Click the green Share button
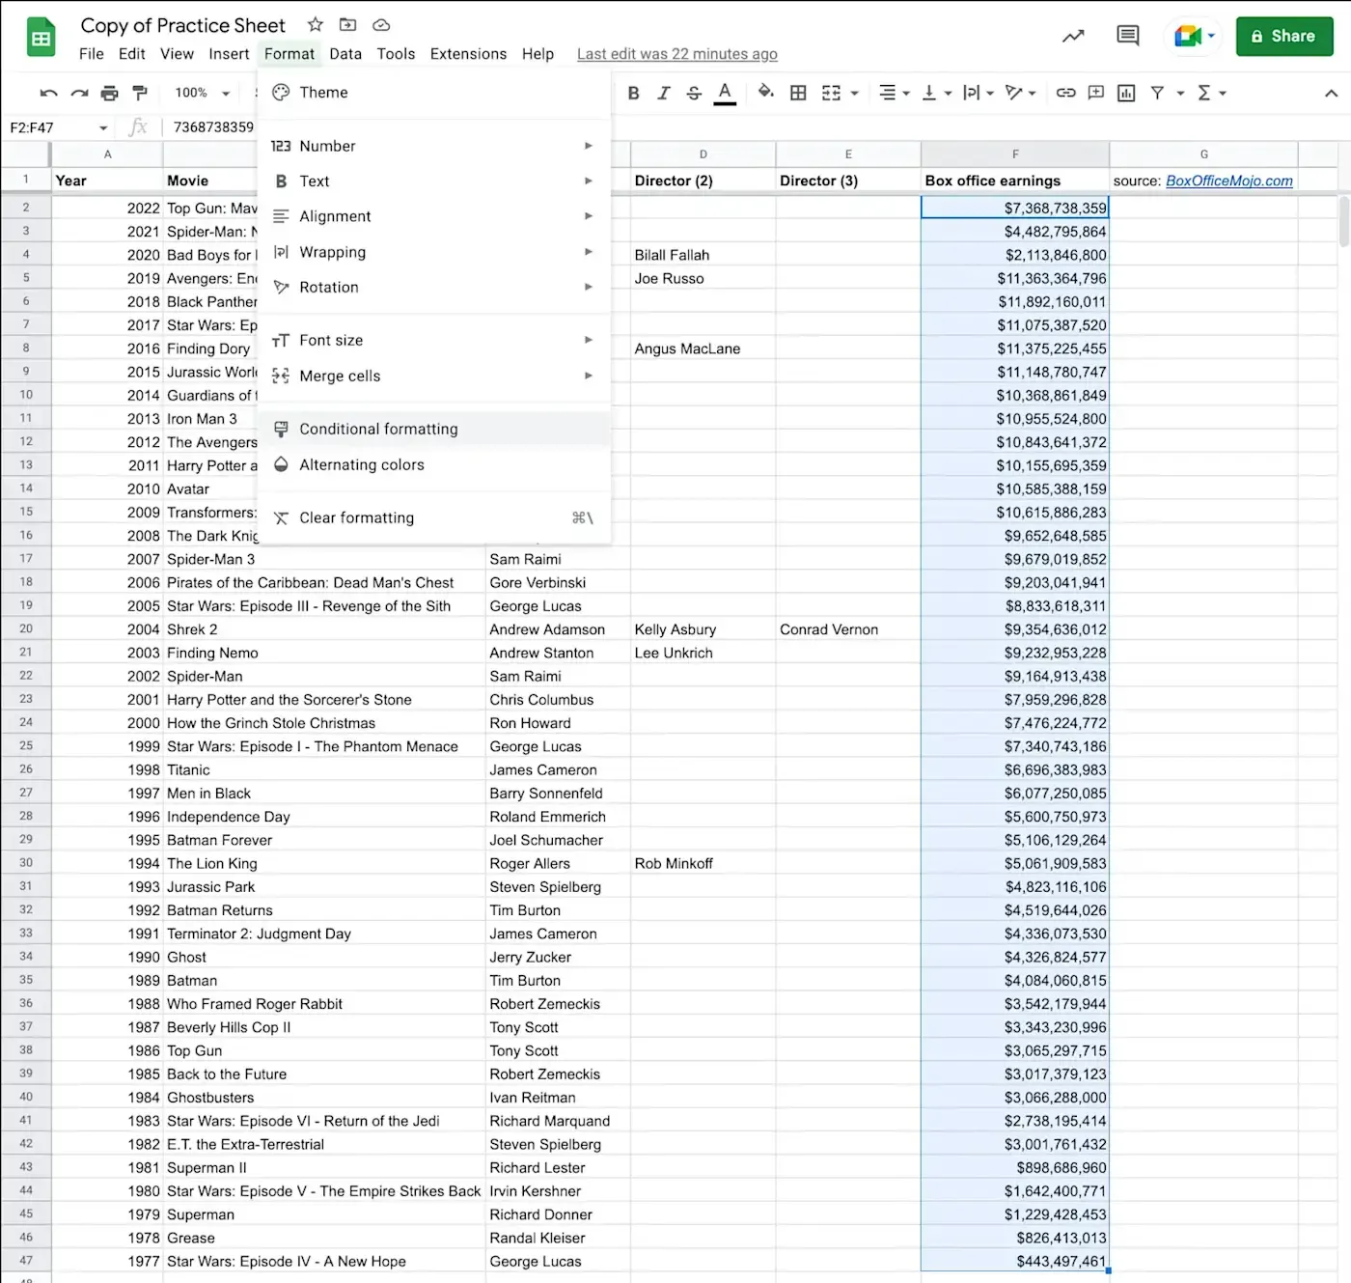The height and width of the screenshot is (1283, 1351). pyautogui.click(x=1284, y=37)
